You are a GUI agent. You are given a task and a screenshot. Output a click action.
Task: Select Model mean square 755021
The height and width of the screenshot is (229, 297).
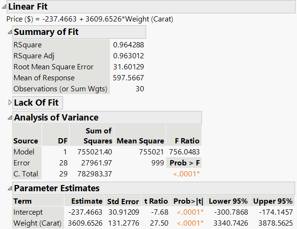tap(151, 152)
